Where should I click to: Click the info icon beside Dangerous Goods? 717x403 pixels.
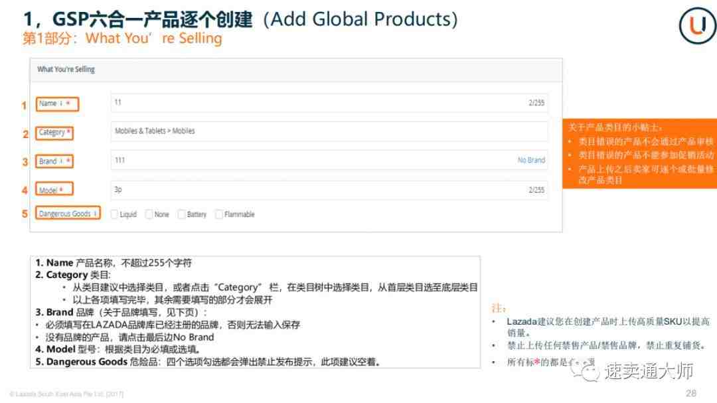[x=95, y=214]
